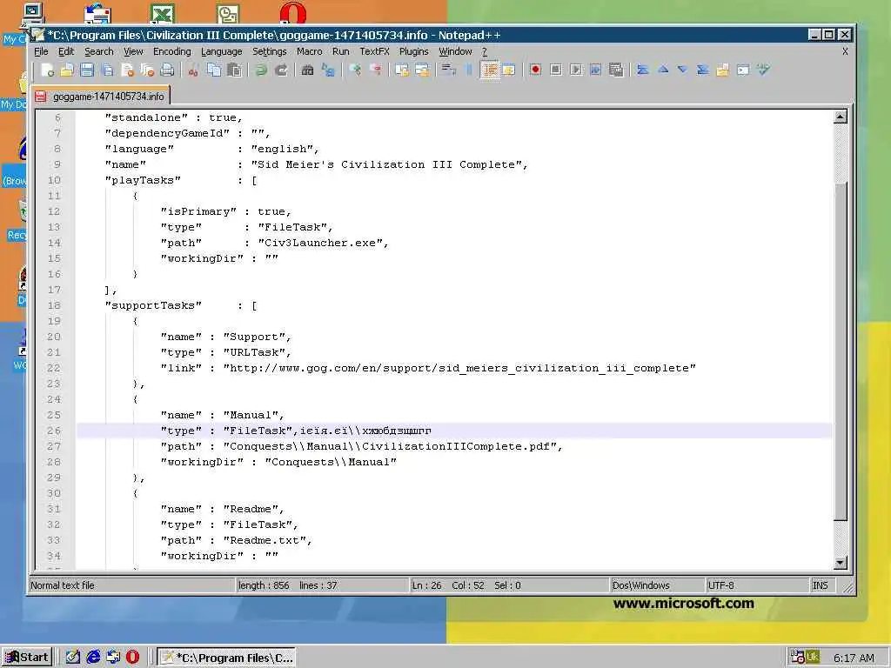The image size is (891, 668).
Task: Click the Save Recorded Macro icon
Action: point(616,70)
